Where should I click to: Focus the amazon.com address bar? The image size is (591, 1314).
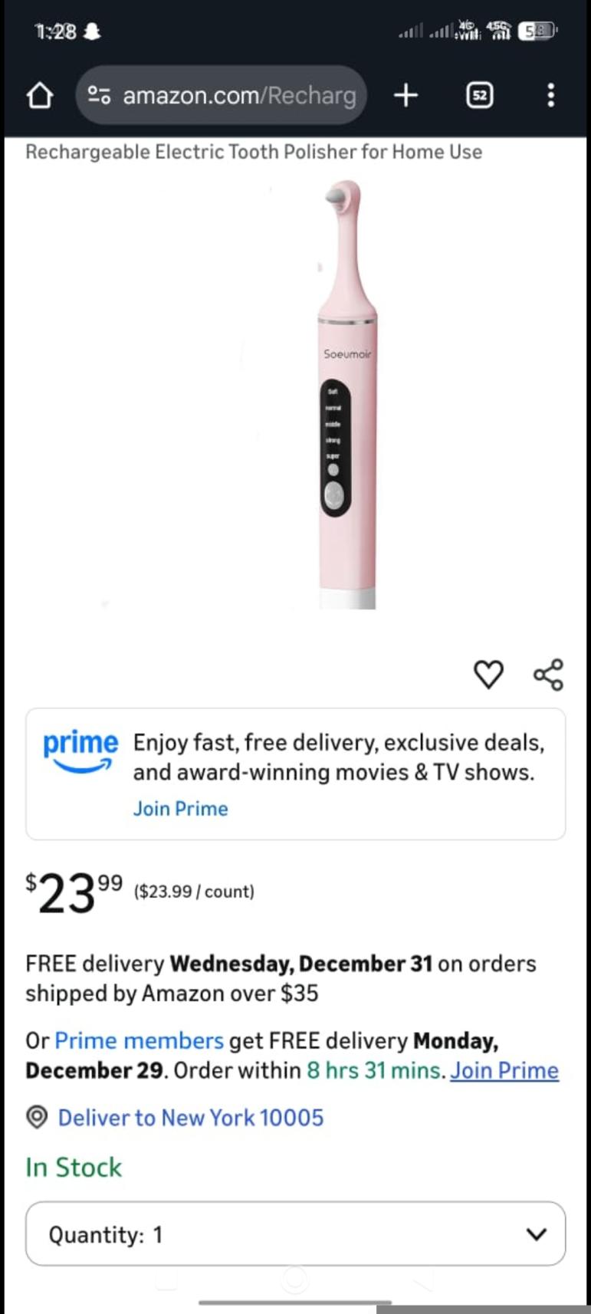[x=239, y=96]
